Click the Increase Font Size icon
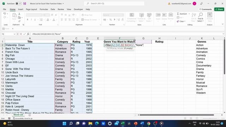Viewport: 226px width, 127px height. click(x=52, y=15)
